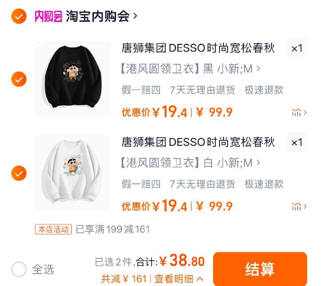Deselect the white sweatshirt item checkbox
Screen dimensions: 321x286
(x=19, y=173)
